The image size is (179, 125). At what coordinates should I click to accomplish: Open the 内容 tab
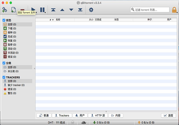pyautogui.click(x=116, y=116)
